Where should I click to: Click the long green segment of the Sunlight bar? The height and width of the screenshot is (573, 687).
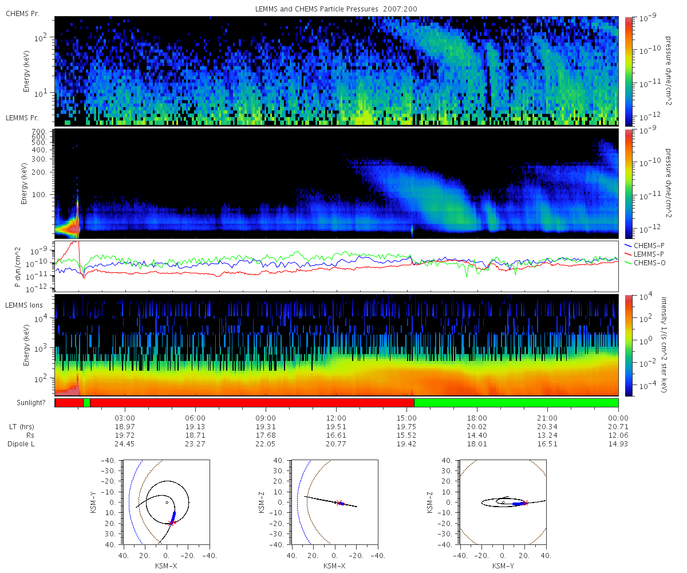516,403
